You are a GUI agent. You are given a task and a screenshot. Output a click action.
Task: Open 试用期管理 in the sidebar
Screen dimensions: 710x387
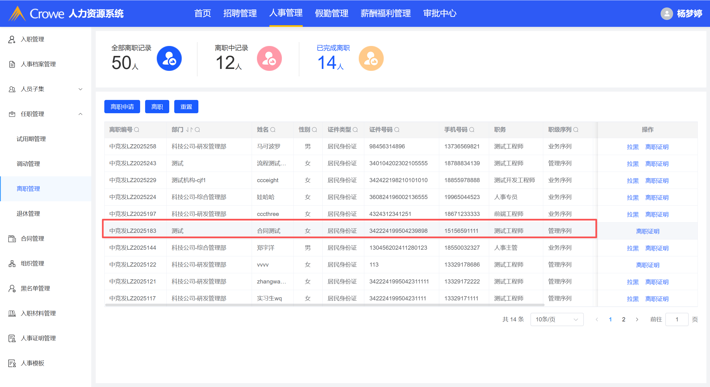(31, 139)
